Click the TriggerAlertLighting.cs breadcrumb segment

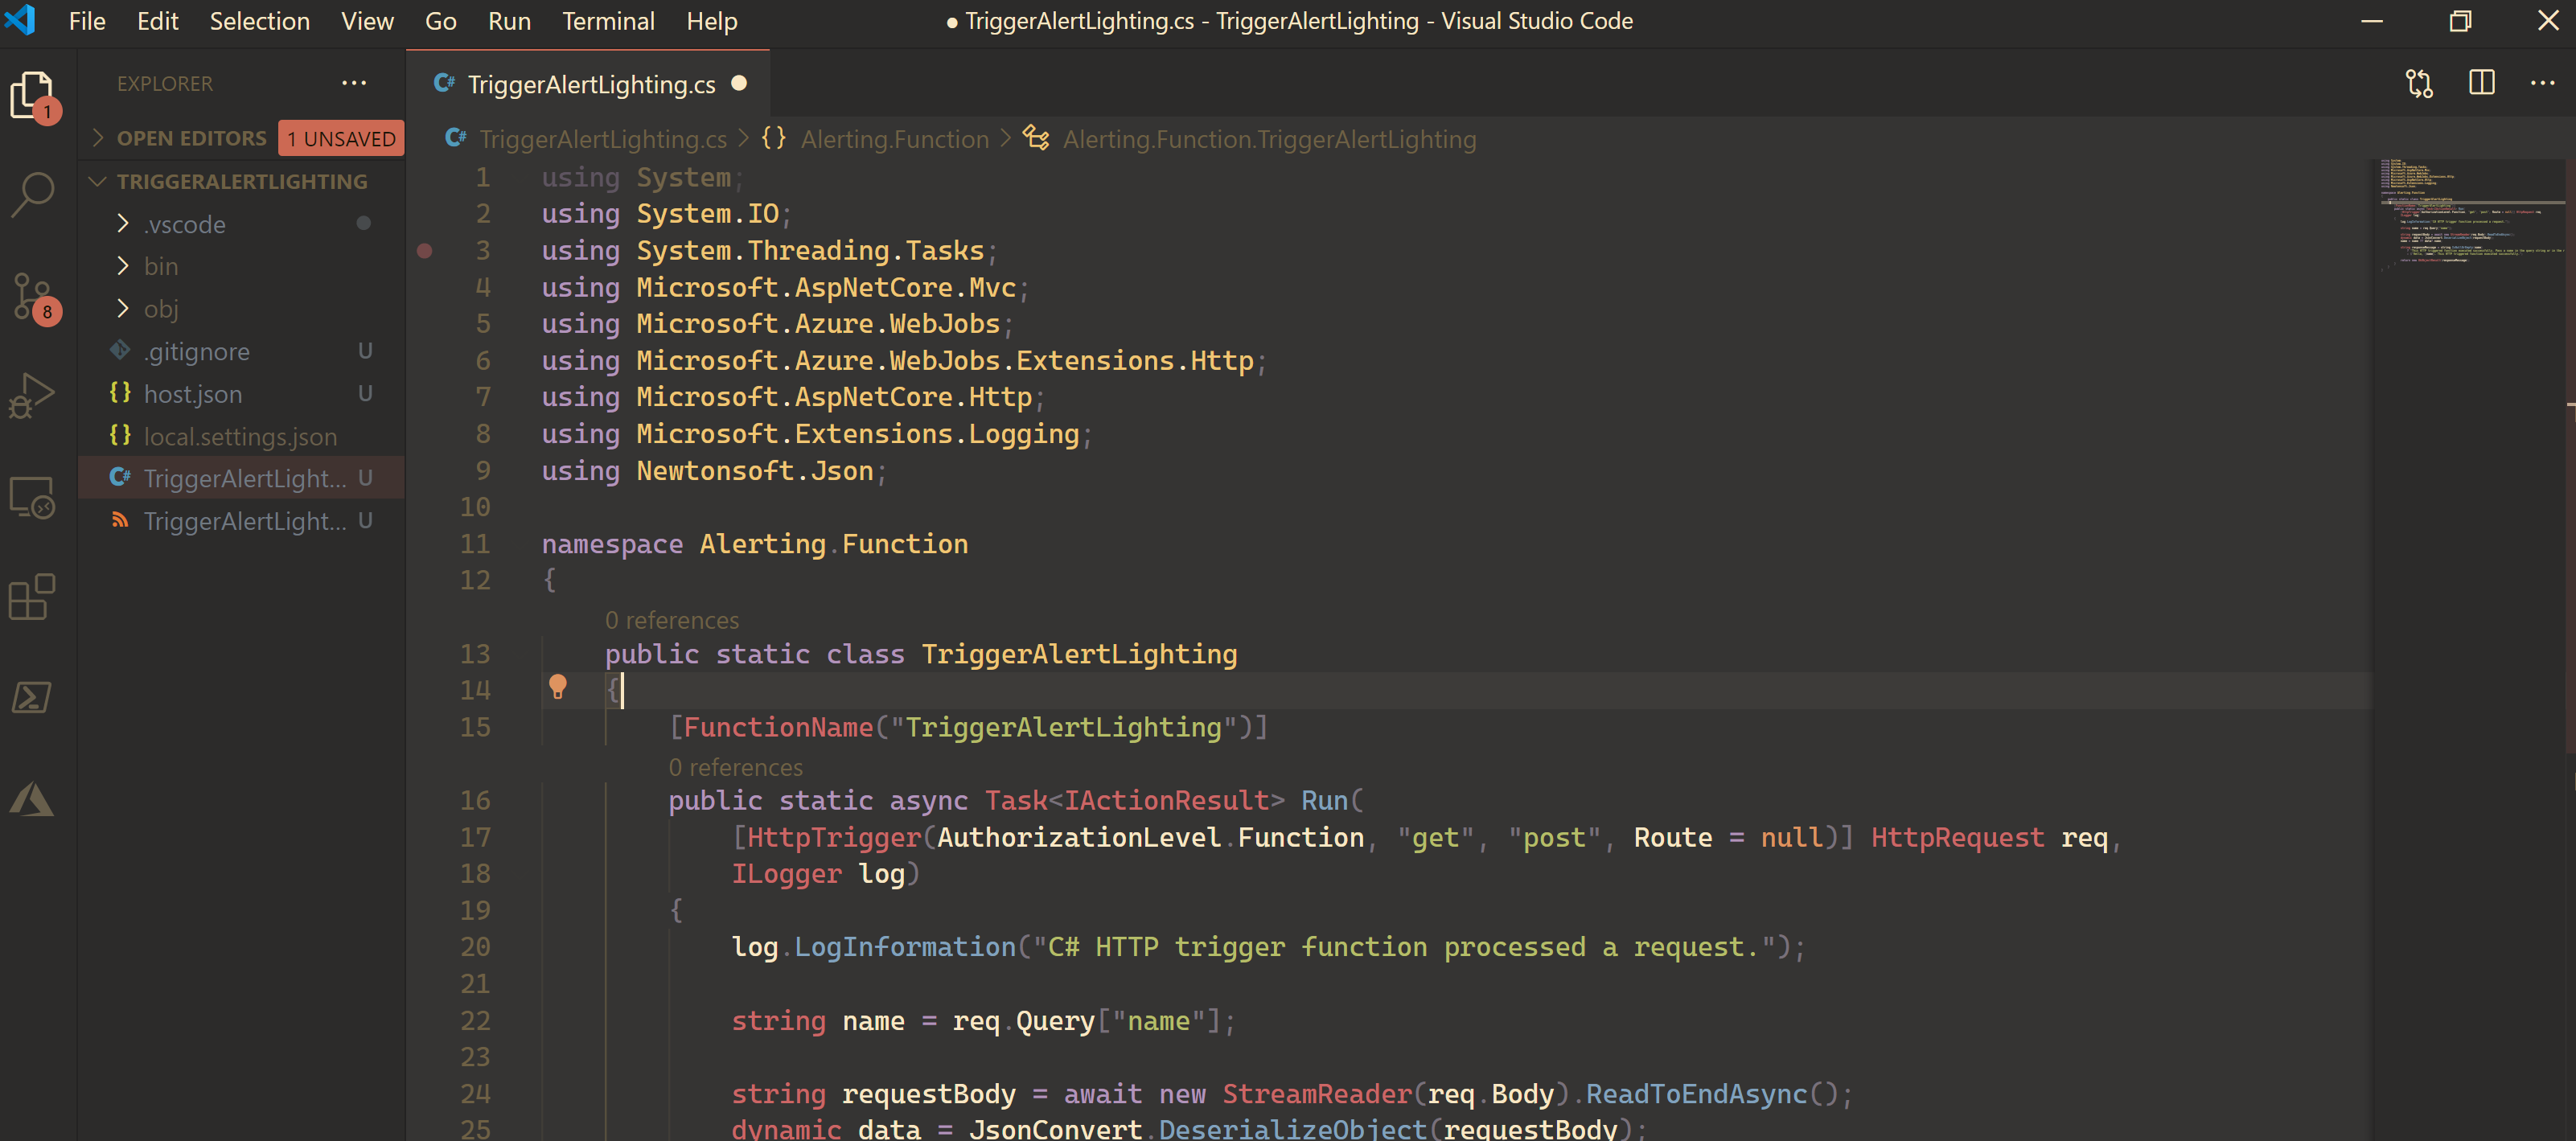[x=603, y=139]
